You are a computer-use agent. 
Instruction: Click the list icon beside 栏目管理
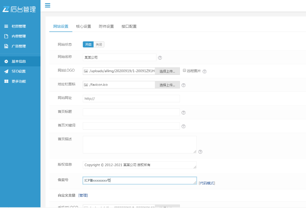(x=6, y=26)
